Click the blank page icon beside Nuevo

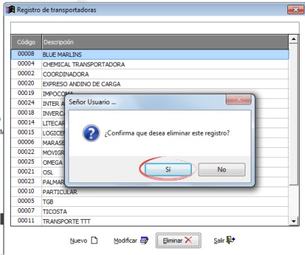(x=94, y=240)
